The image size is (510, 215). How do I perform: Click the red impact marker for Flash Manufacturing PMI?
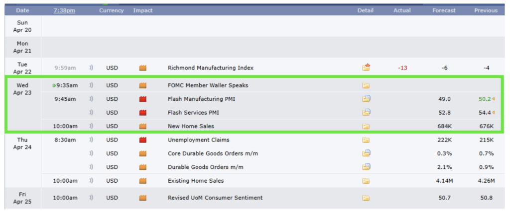(x=143, y=99)
